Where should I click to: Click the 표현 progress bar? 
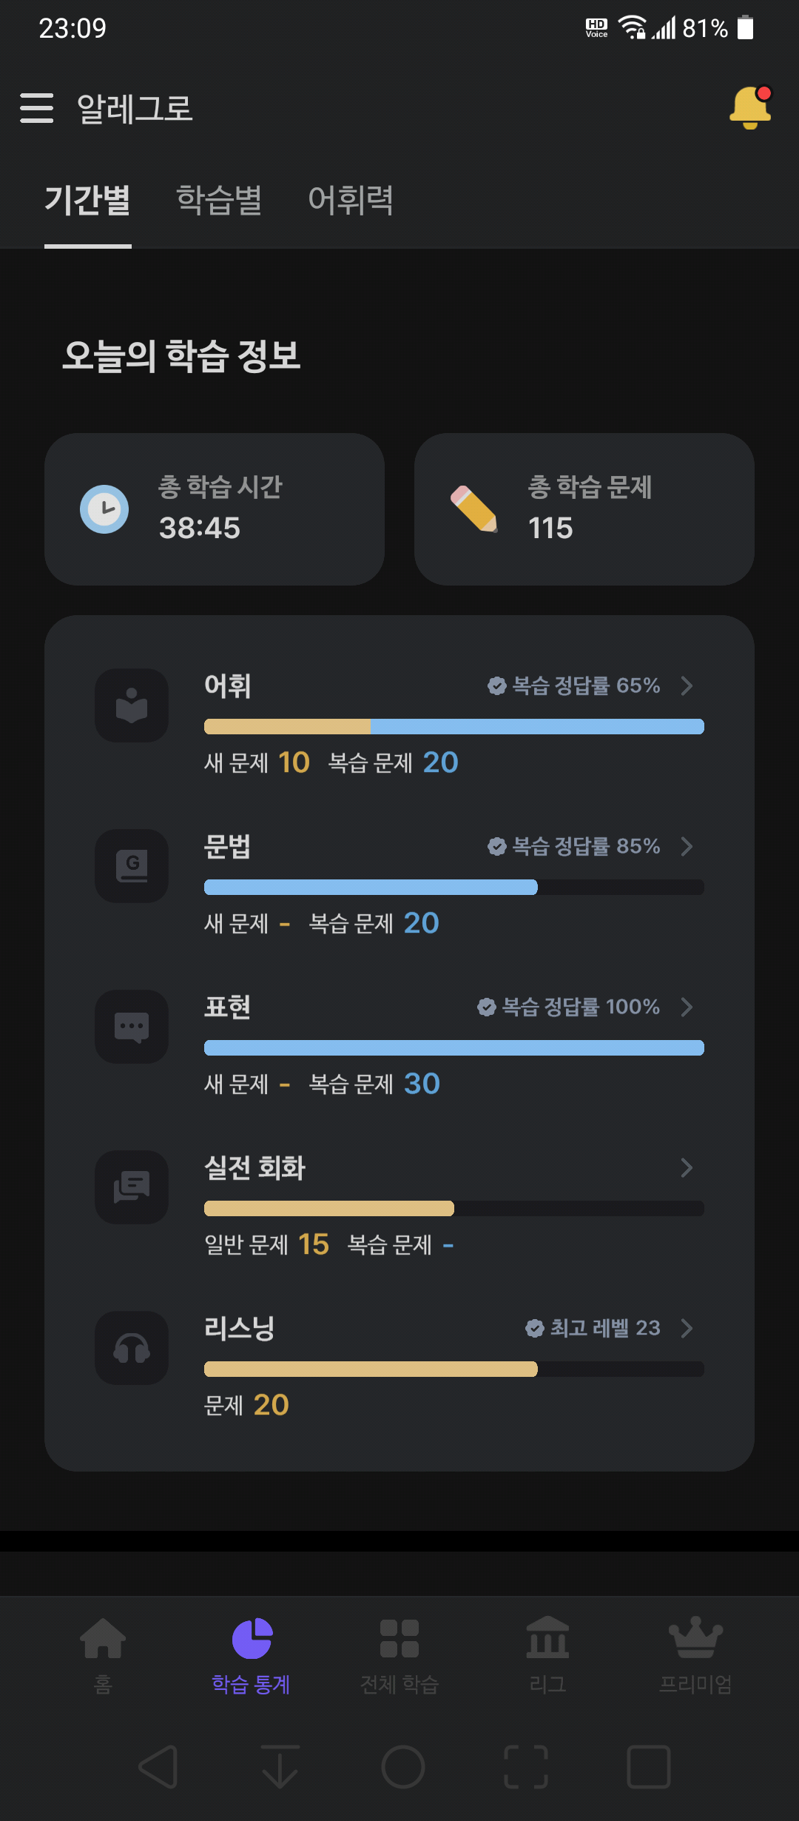pyautogui.click(x=454, y=1047)
